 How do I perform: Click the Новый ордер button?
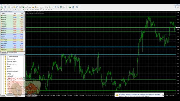pos(27,7)
